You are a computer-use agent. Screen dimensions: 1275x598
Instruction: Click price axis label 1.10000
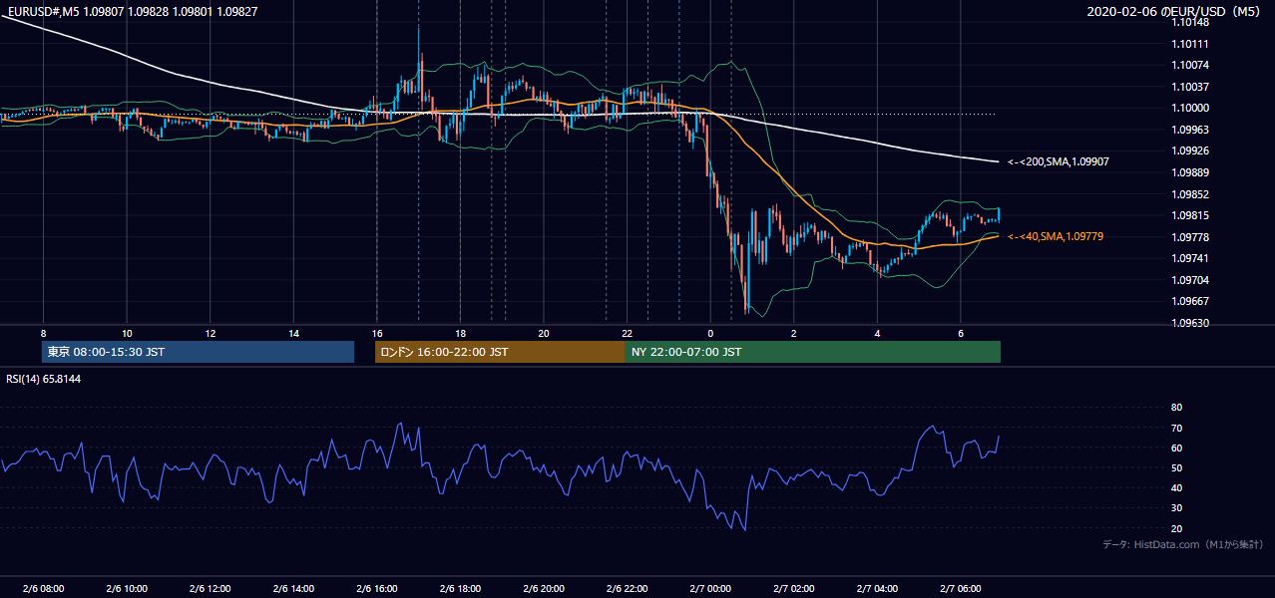coord(1190,108)
